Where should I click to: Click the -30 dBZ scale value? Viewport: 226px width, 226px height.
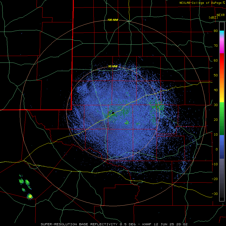click(215, 194)
